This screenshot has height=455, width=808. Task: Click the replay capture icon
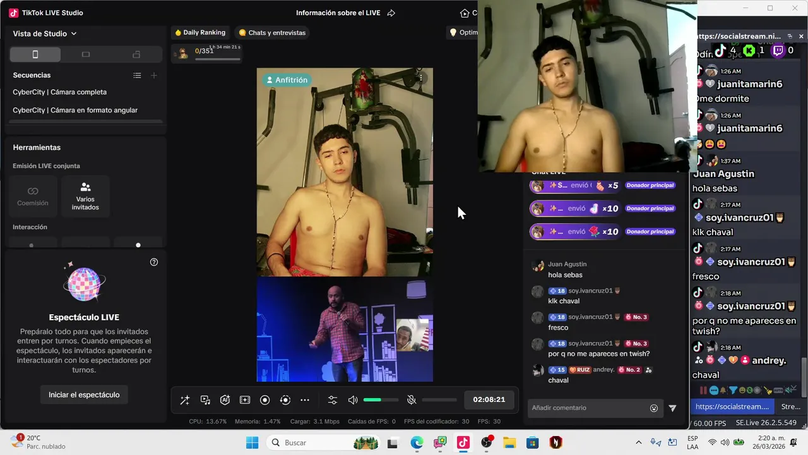tap(285, 400)
